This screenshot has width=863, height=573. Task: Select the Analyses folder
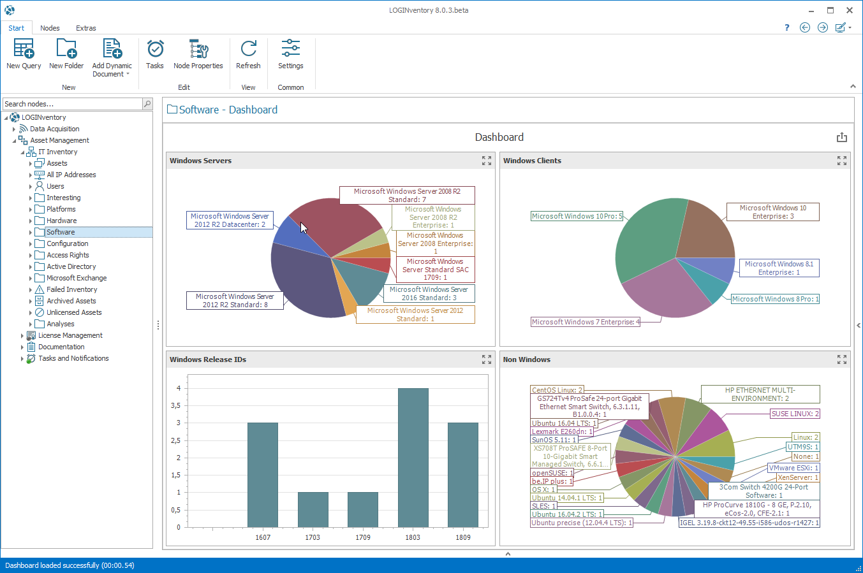pyautogui.click(x=60, y=324)
